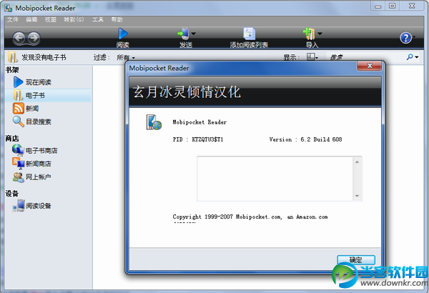The width and height of the screenshot is (429, 293).
Task: Click scroll up arrow in About text box
Action: coord(357,162)
